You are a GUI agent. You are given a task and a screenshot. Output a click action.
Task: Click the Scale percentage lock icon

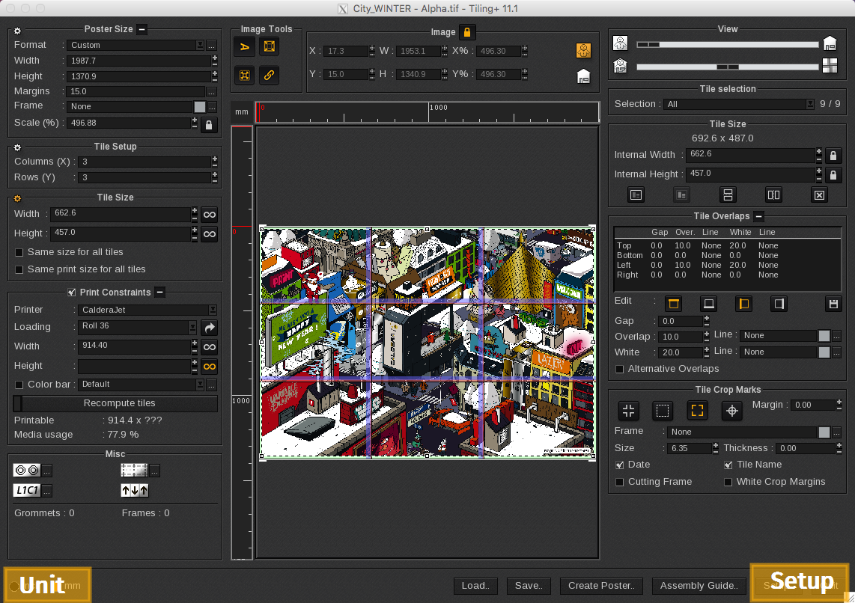(209, 124)
